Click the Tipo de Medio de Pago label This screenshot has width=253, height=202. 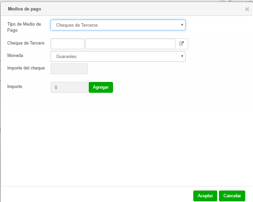pyautogui.click(x=24, y=27)
